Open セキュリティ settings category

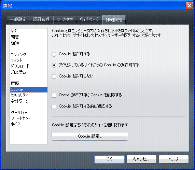coord(29,95)
